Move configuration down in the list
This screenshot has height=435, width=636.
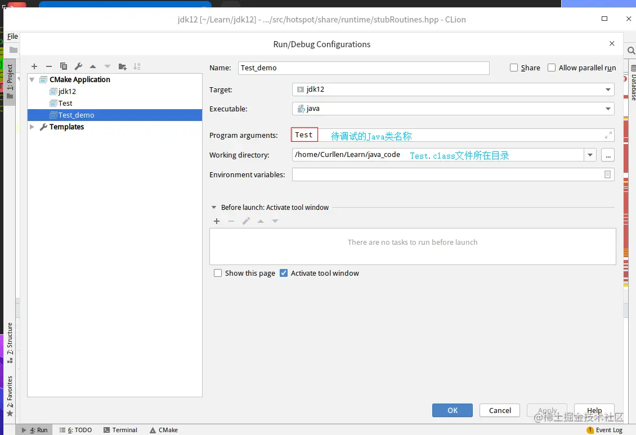coord(108,66)
